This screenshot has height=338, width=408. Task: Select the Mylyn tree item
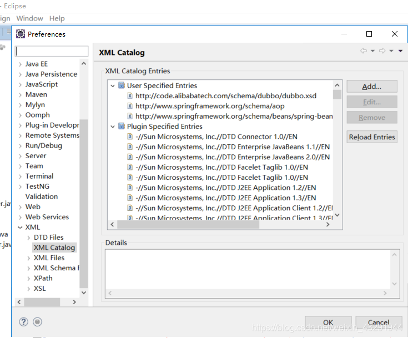[x=35, y=105]
